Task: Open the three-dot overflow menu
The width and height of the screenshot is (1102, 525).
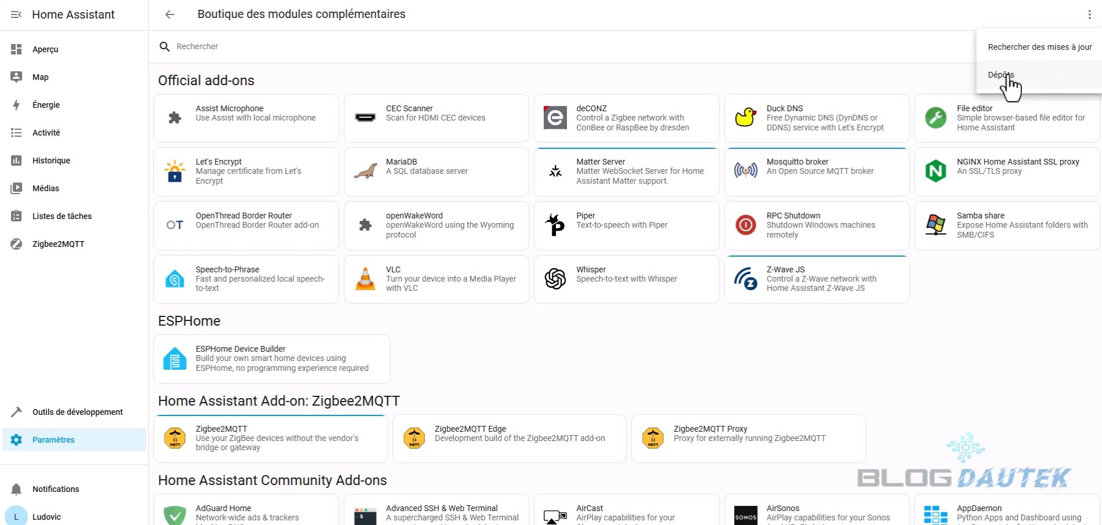Action: (1089, 15)
